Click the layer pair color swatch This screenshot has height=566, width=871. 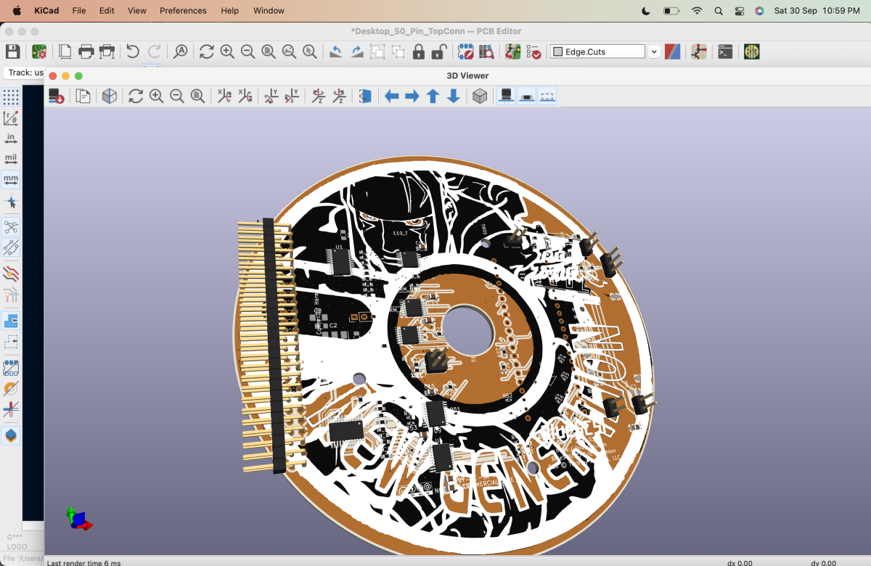pyautogui.click(x=673, y=52)
